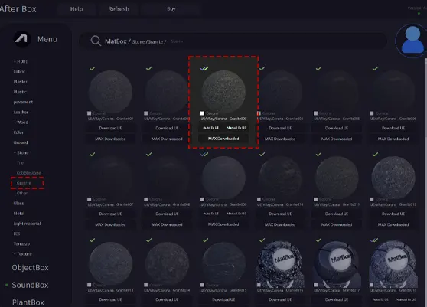Click Manual Ex UE for Granite003
The image size is (427, 307).
236,128
